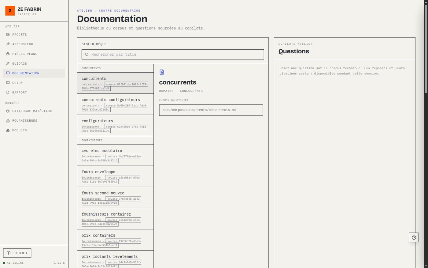Viewport: 428px width, 268px height.
Task: Navigate to Pièces-Plans
Action: pyautogui.click(x=34, y=54)
